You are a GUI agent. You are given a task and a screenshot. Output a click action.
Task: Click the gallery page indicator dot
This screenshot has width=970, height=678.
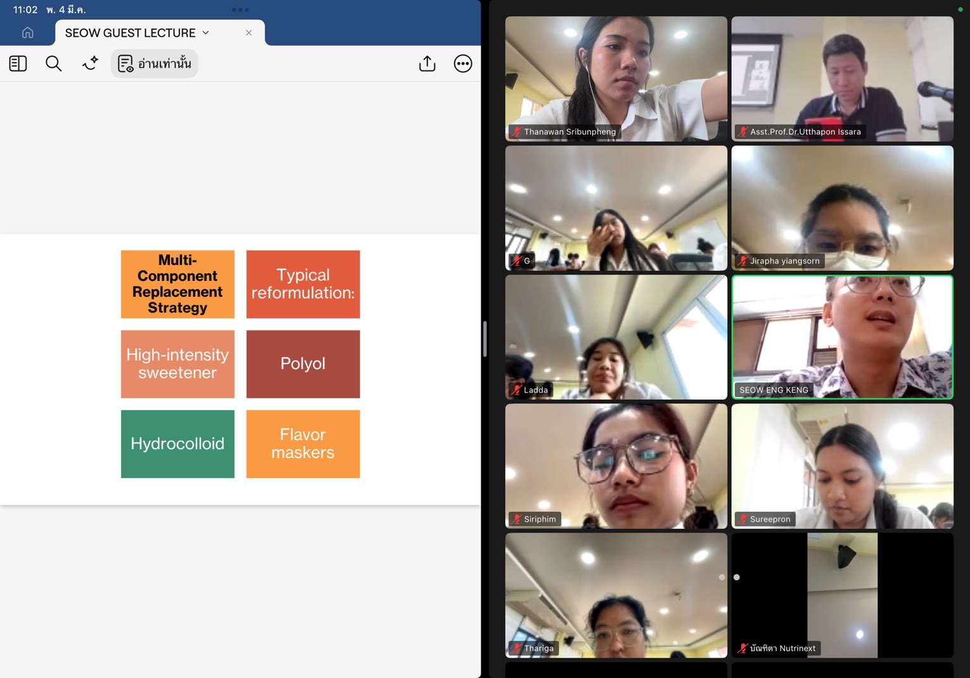[736, 577]
